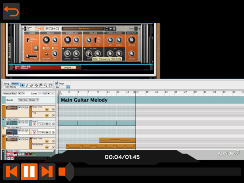Screen dimensions: 244x183
Task: Mute the SubTractor 1 track
Action: (19, 122)
